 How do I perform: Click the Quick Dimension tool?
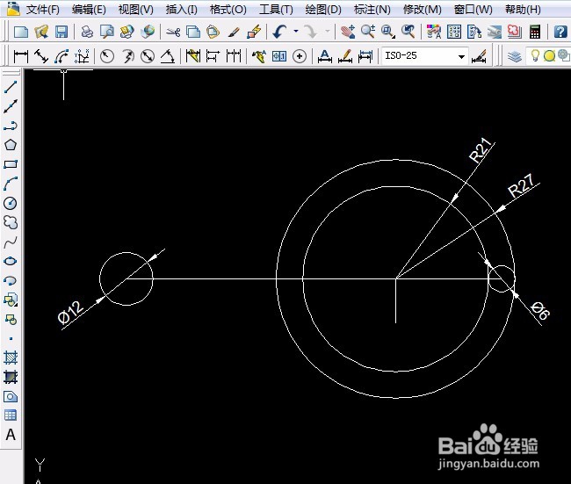coord(193,56)
